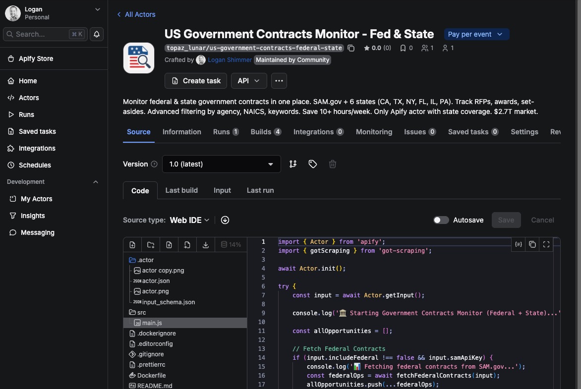
Task: Copy the code with the copy icon
Action: [532, 244]
